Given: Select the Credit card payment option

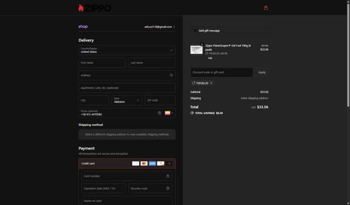Looking at the screenshot, I should pyautogui.click(x=127, y=164).
